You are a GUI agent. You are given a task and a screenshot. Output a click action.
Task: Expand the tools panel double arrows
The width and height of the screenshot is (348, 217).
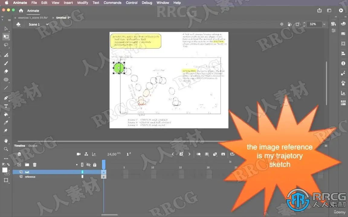pyautogui.click(x=2, y=17)
